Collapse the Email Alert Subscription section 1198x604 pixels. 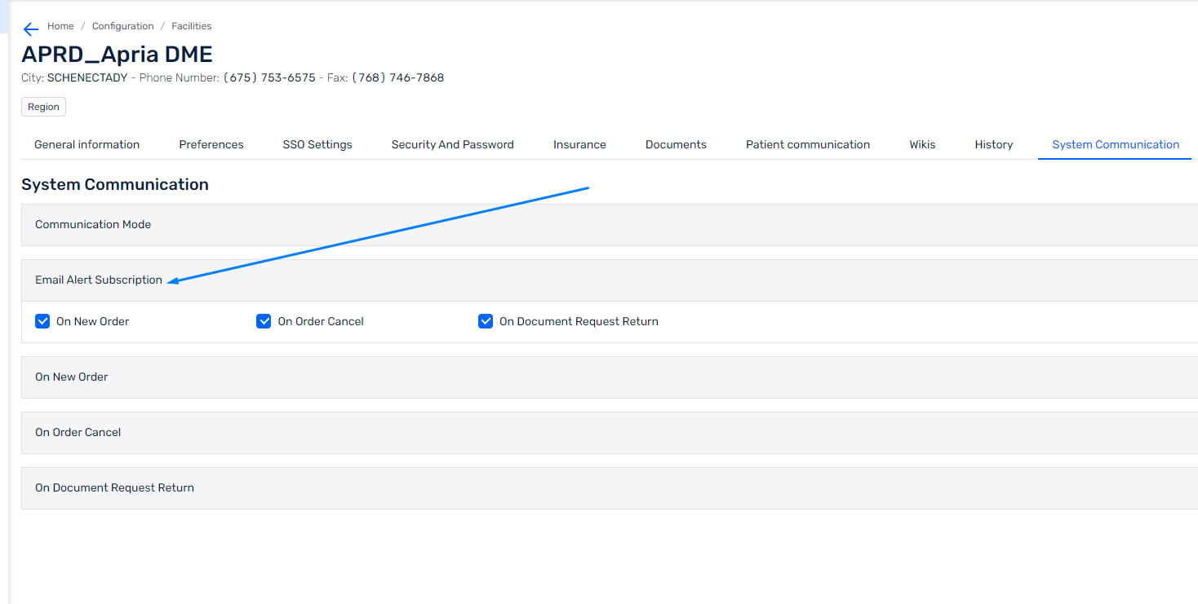610,280
